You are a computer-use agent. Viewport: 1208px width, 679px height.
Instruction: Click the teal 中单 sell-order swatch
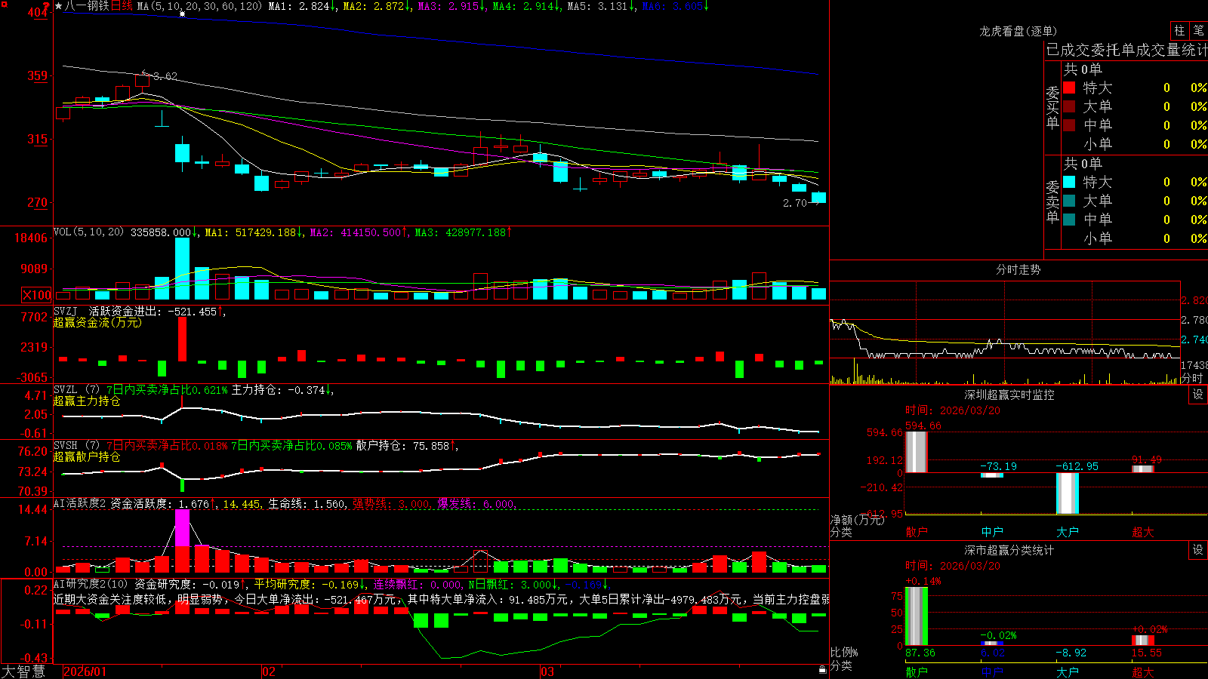(1069, 220)
